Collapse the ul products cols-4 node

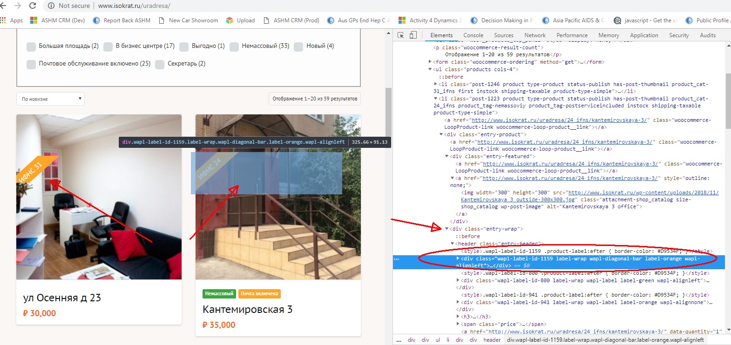[430, 69]
